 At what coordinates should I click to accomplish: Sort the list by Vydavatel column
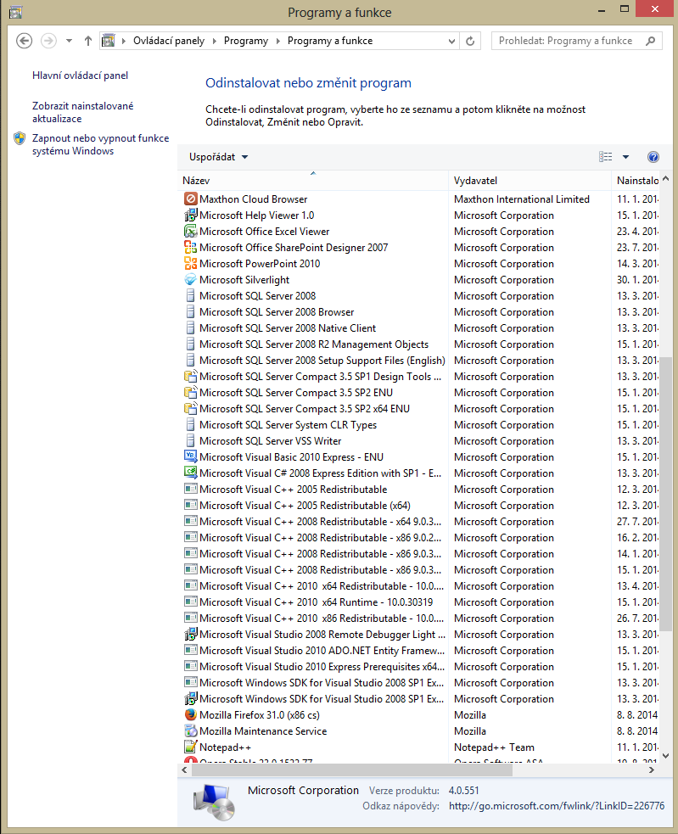530,181
